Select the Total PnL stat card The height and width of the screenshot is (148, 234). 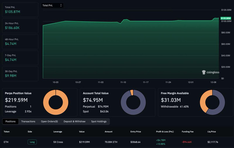20,10
